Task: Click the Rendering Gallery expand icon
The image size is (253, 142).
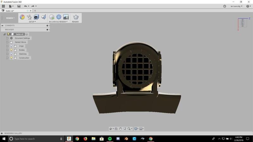Action: (2, 133)
